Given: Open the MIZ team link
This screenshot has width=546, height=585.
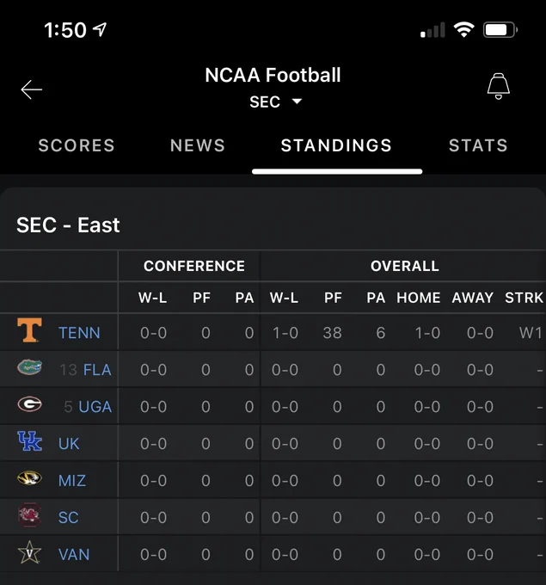Looking at the screenshot, I should [x=72, y=481].
